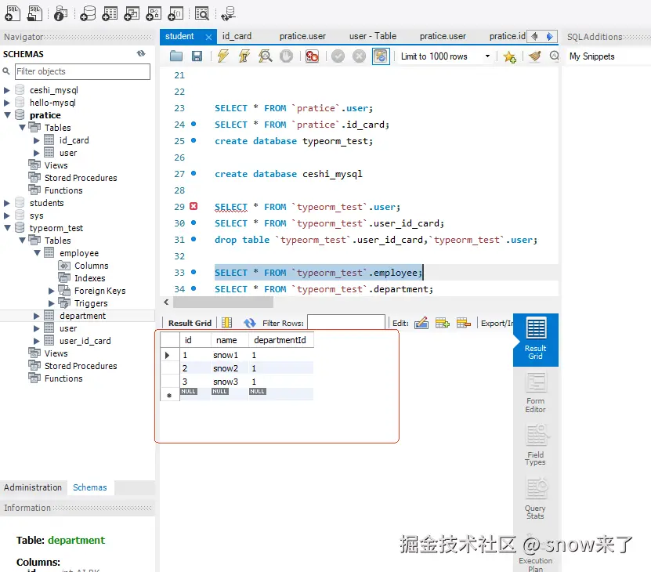Open the object inspector info icon

click(x=61, y=13)
